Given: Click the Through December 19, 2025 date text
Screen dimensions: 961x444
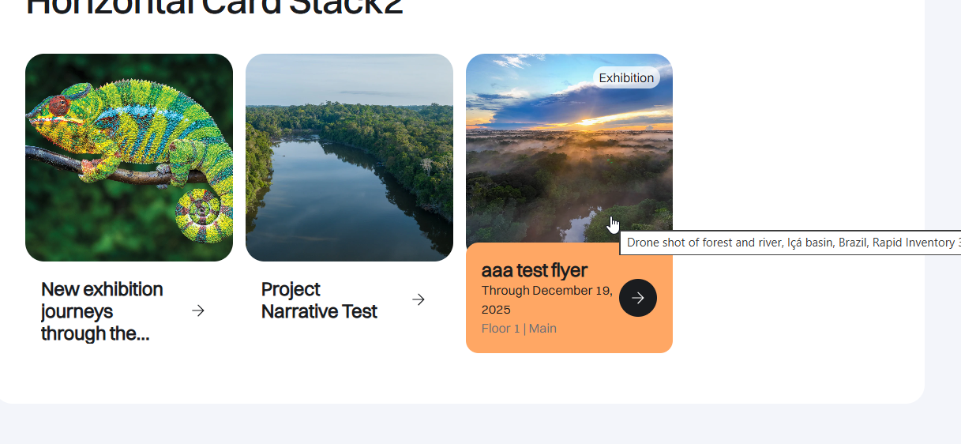Looking at the screenshot, I should point(546,299).
